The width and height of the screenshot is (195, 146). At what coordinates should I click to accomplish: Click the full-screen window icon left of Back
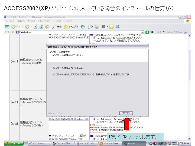[x=7, y=27]
